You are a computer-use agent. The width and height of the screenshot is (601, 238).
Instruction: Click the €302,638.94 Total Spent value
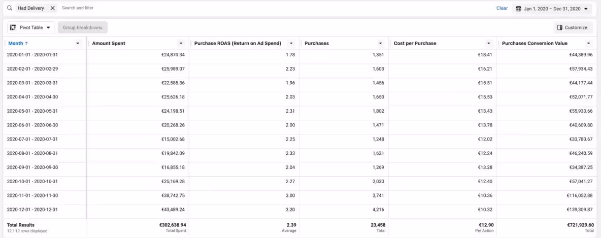point(173,225)
